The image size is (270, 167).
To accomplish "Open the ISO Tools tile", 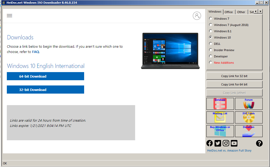I will 249,117.
